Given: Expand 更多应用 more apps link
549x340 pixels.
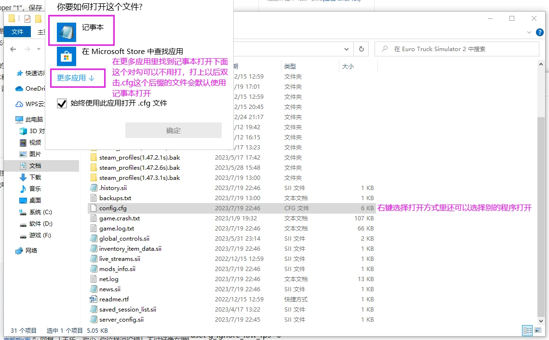Looking at the screenshot, I should 76,78.
